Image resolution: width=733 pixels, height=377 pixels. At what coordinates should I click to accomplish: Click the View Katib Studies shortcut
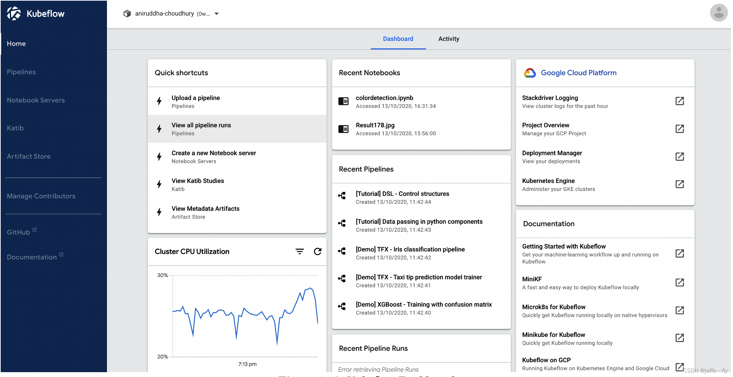[237, 184]
